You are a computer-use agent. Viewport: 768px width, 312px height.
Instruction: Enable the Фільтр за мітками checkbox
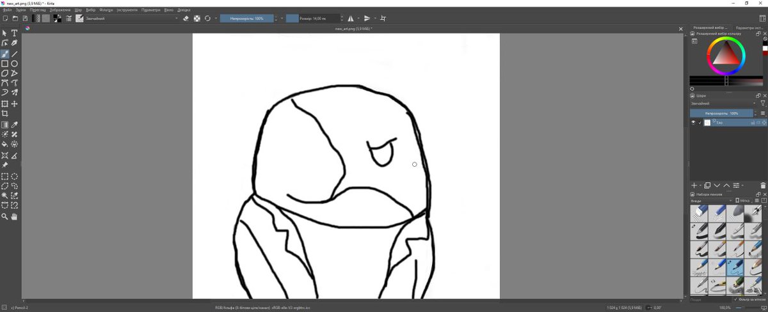(735, 299)
